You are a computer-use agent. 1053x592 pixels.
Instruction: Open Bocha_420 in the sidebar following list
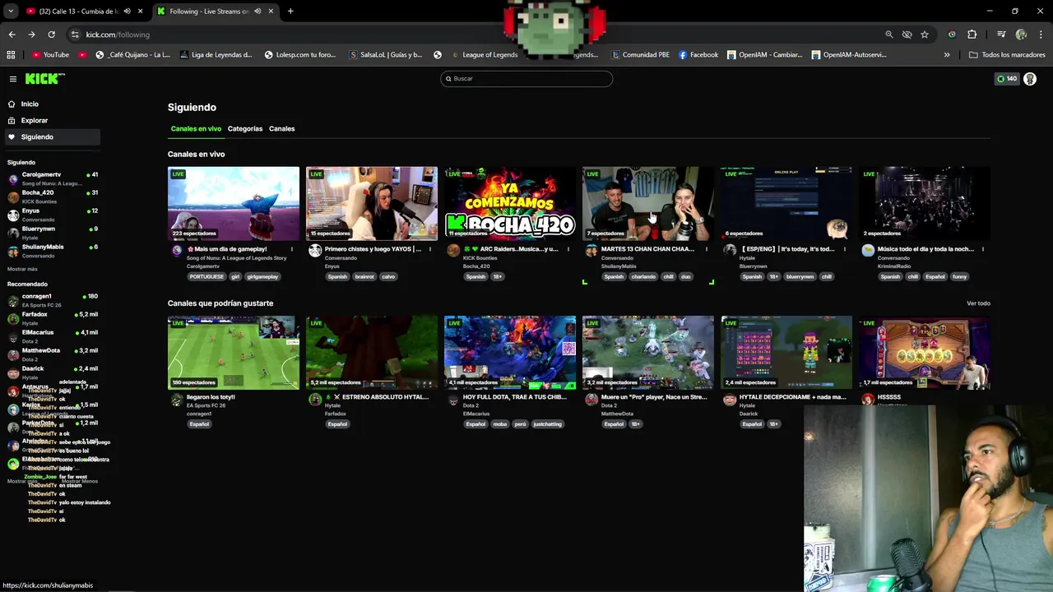click(53, 197)
